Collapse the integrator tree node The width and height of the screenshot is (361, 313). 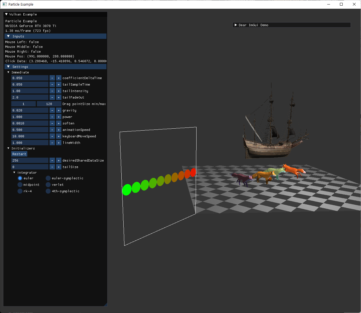[x=14, y=173]
